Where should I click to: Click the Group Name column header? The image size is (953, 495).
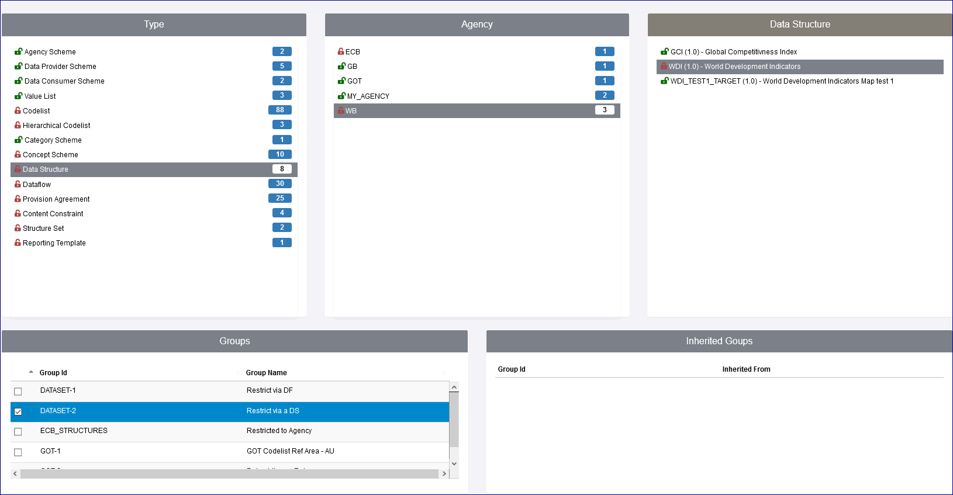pos(266,373)
